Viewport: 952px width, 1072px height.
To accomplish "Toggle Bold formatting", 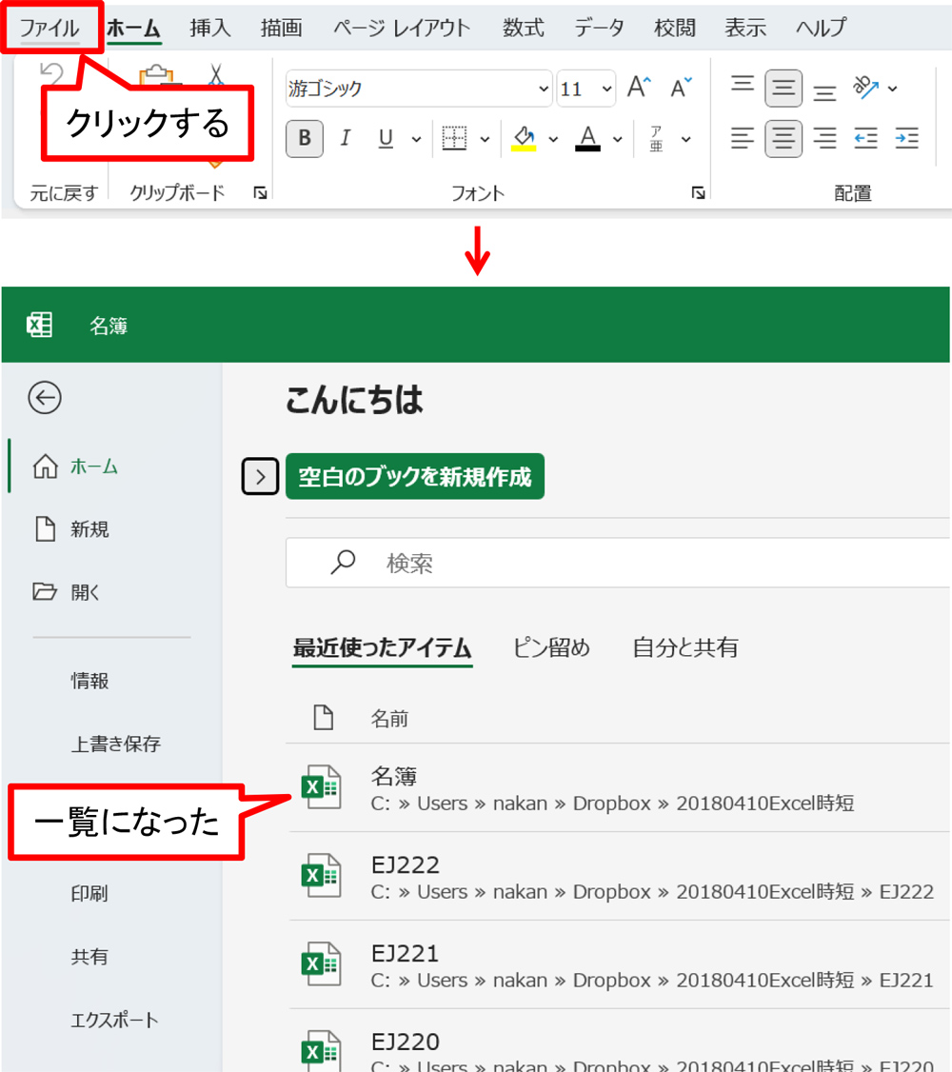I will click(304, 139).
